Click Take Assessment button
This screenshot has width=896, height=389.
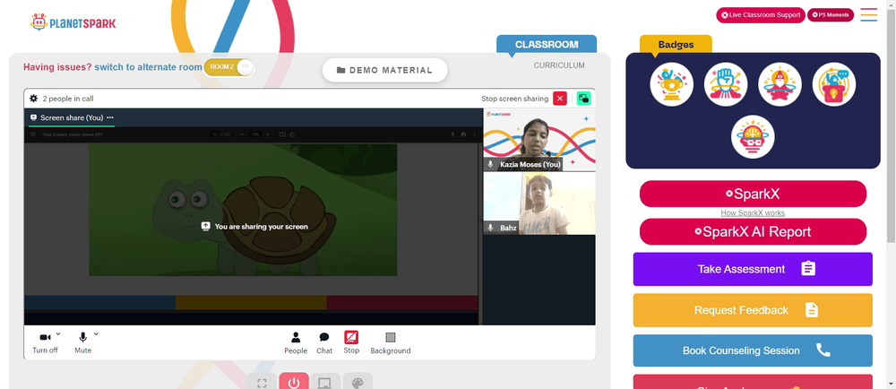[x=753, y=269]
